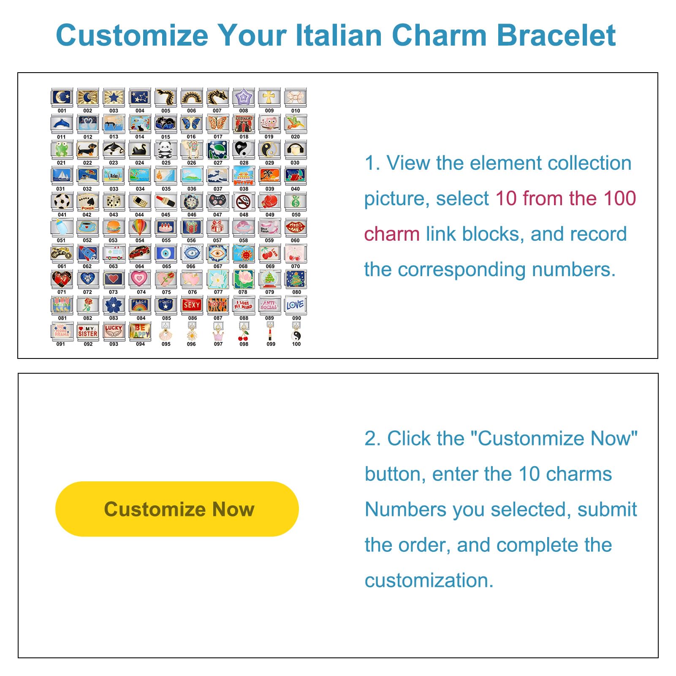
Task: Click the blue dolphin charm 011
Action: (62, 124)
